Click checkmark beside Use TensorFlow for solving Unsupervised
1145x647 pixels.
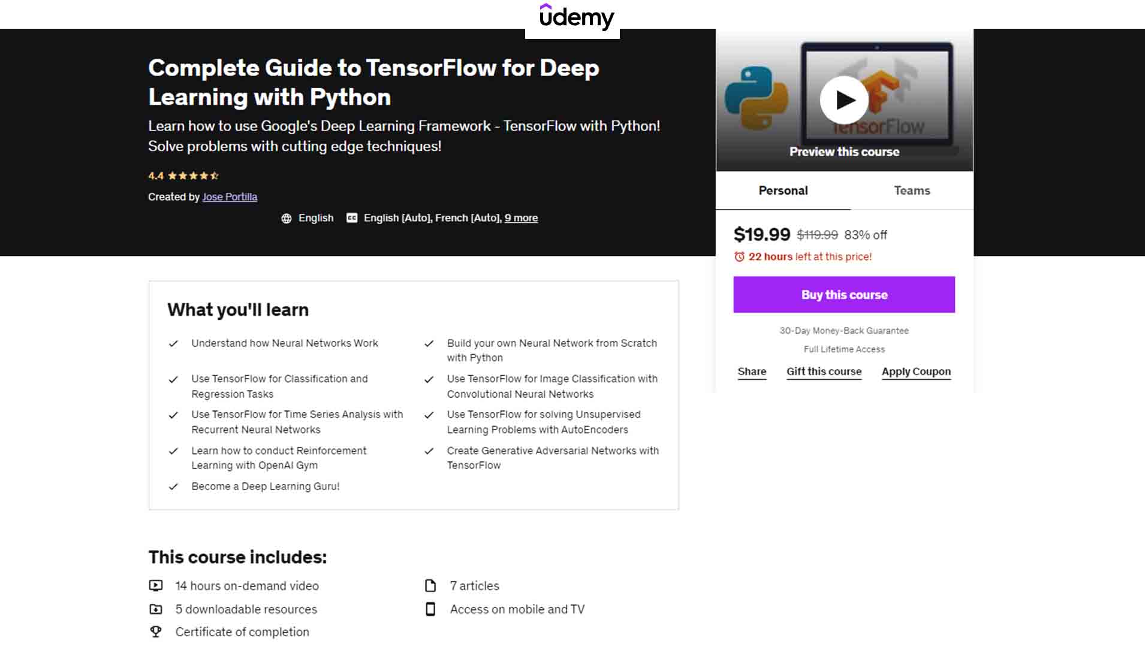point(429,415)
